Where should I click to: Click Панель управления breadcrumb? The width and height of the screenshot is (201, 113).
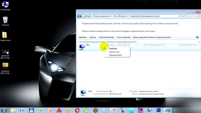click(x=101, y=16)
